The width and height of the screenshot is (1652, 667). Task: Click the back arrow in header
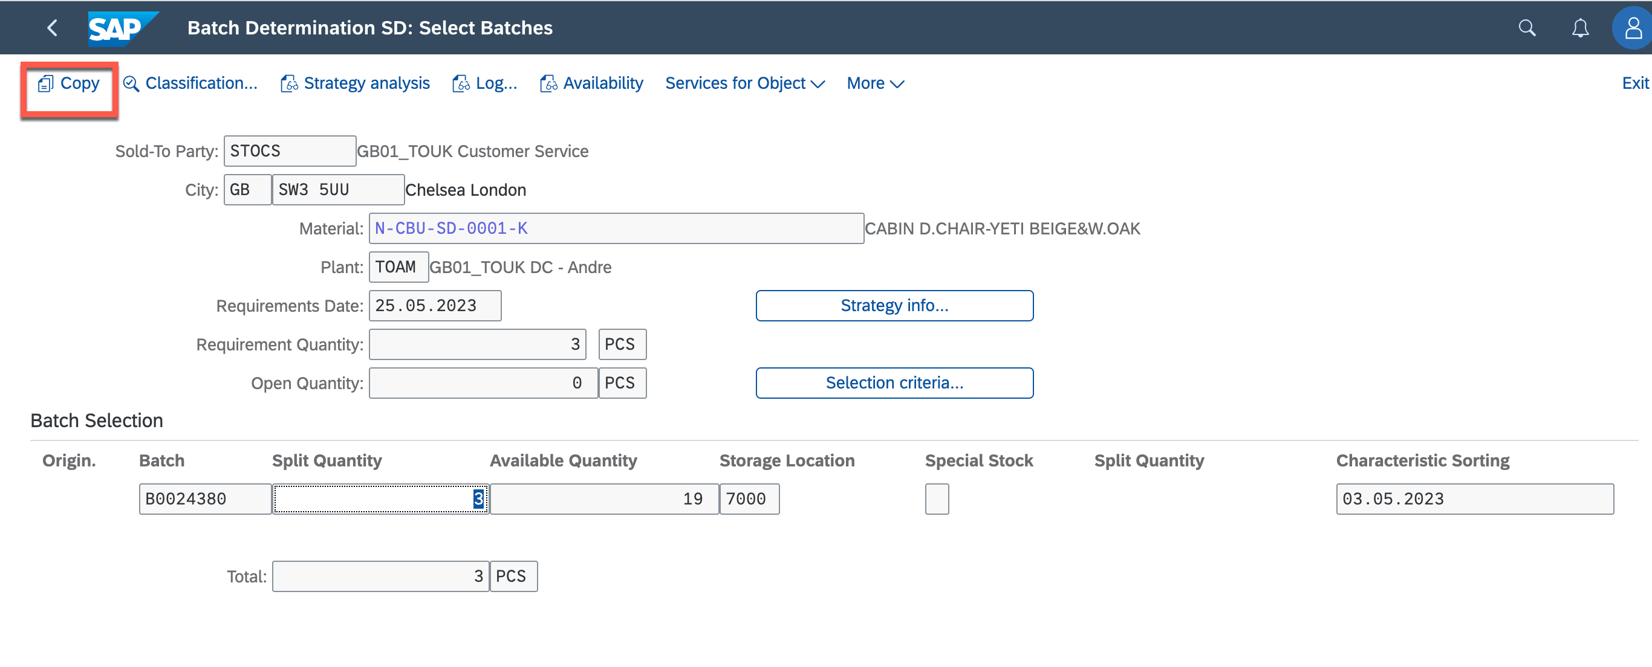click(x=53, y=28)
